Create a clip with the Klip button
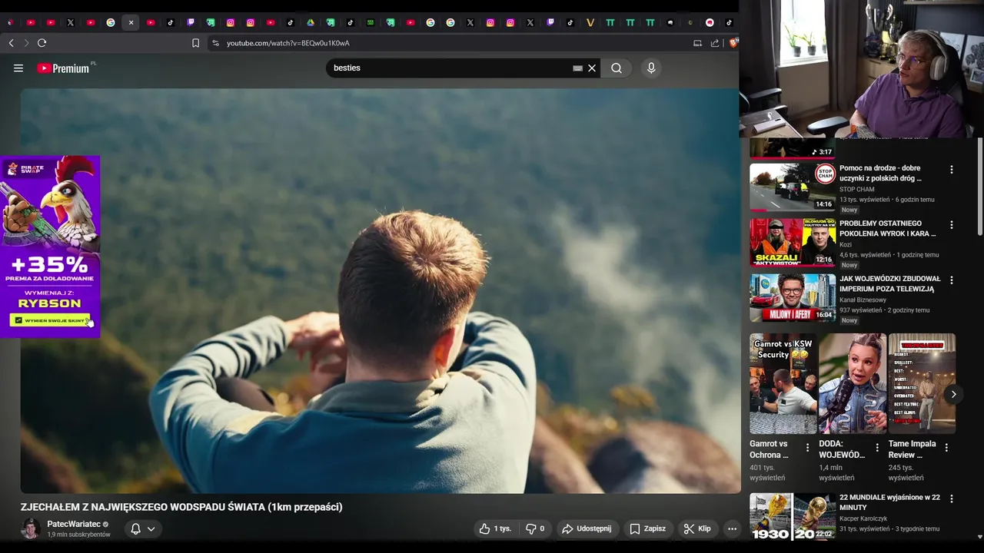Viewport: 984px width, 553px height. coord(697,528)
